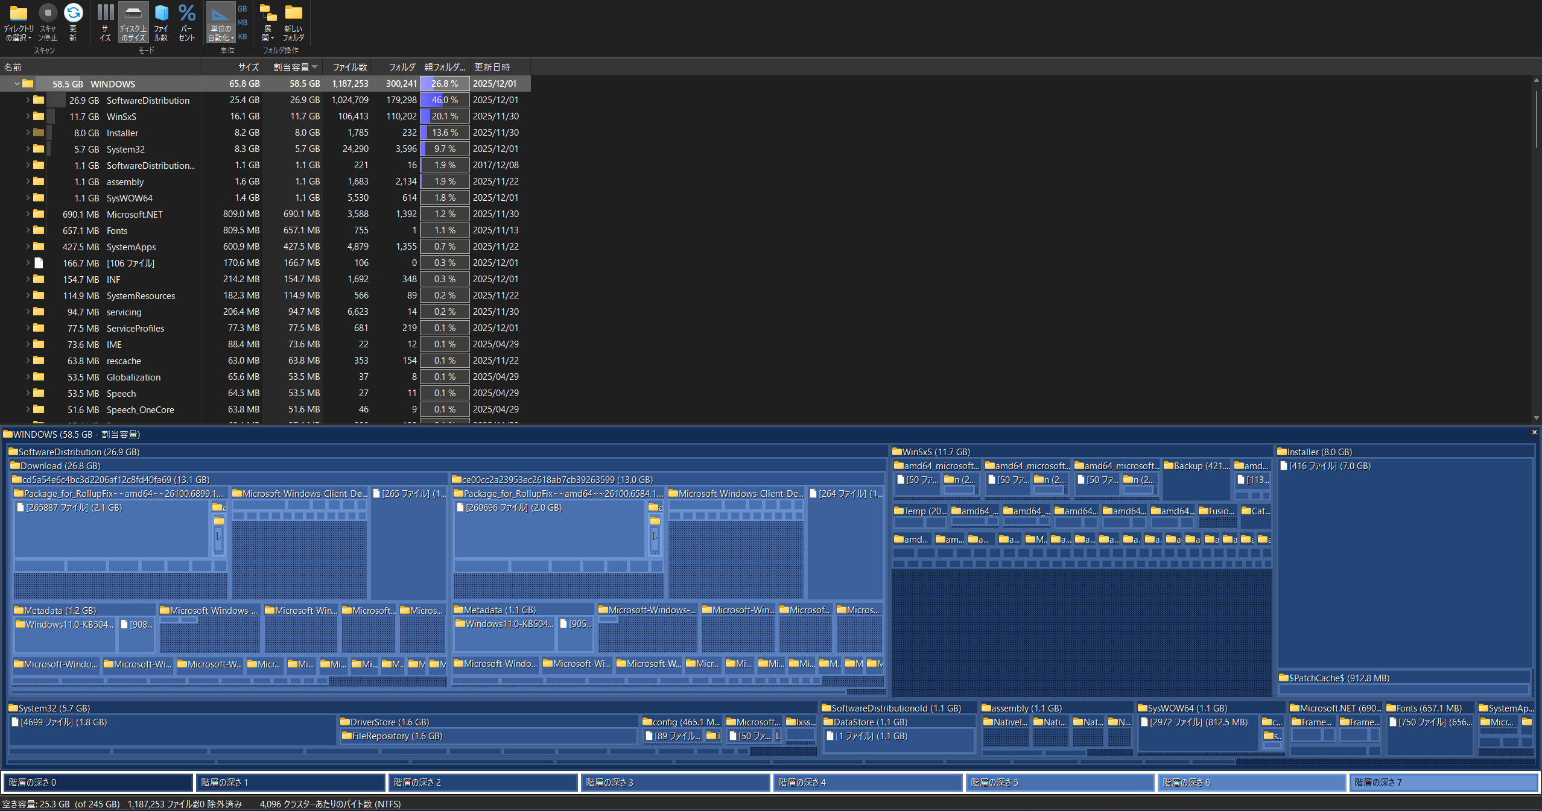This screenshot has width=1542, height=811.
Task: Set the display unit to KB
Action: tap(243, 36)
